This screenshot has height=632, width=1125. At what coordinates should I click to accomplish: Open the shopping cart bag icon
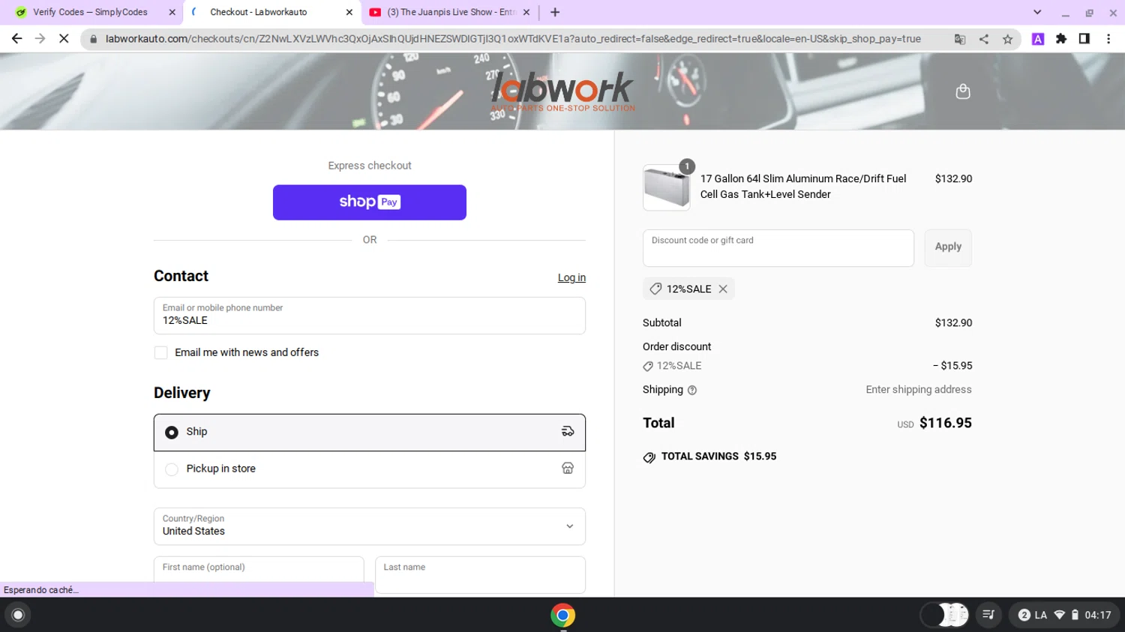[x=963, y=91]
